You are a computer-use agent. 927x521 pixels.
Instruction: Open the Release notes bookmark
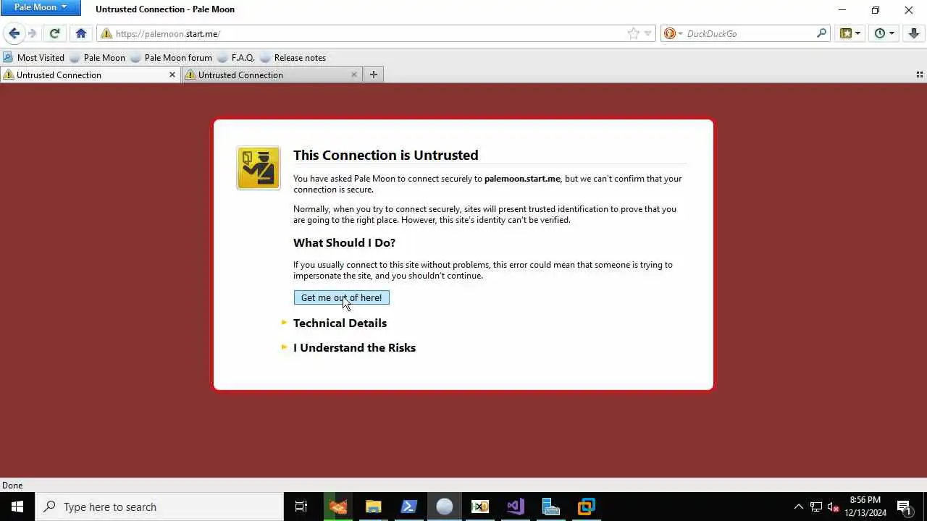point(293,58)
